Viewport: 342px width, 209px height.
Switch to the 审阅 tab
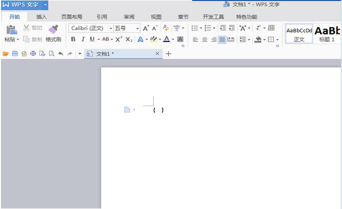(129, 17)
